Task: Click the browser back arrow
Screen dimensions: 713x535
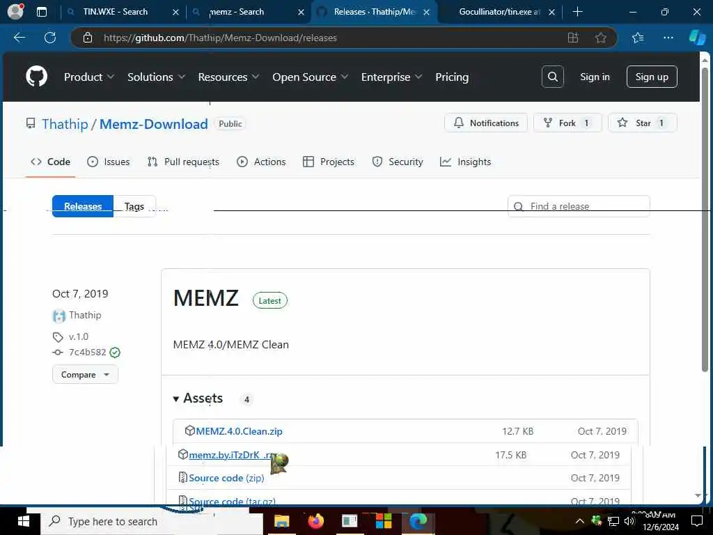Action: pyautogui.click(x=19, y=38)
